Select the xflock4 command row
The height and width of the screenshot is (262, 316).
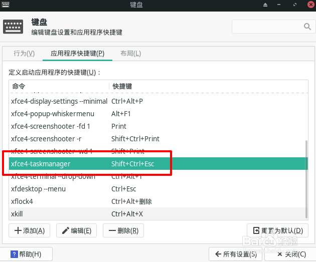(159, 201)
